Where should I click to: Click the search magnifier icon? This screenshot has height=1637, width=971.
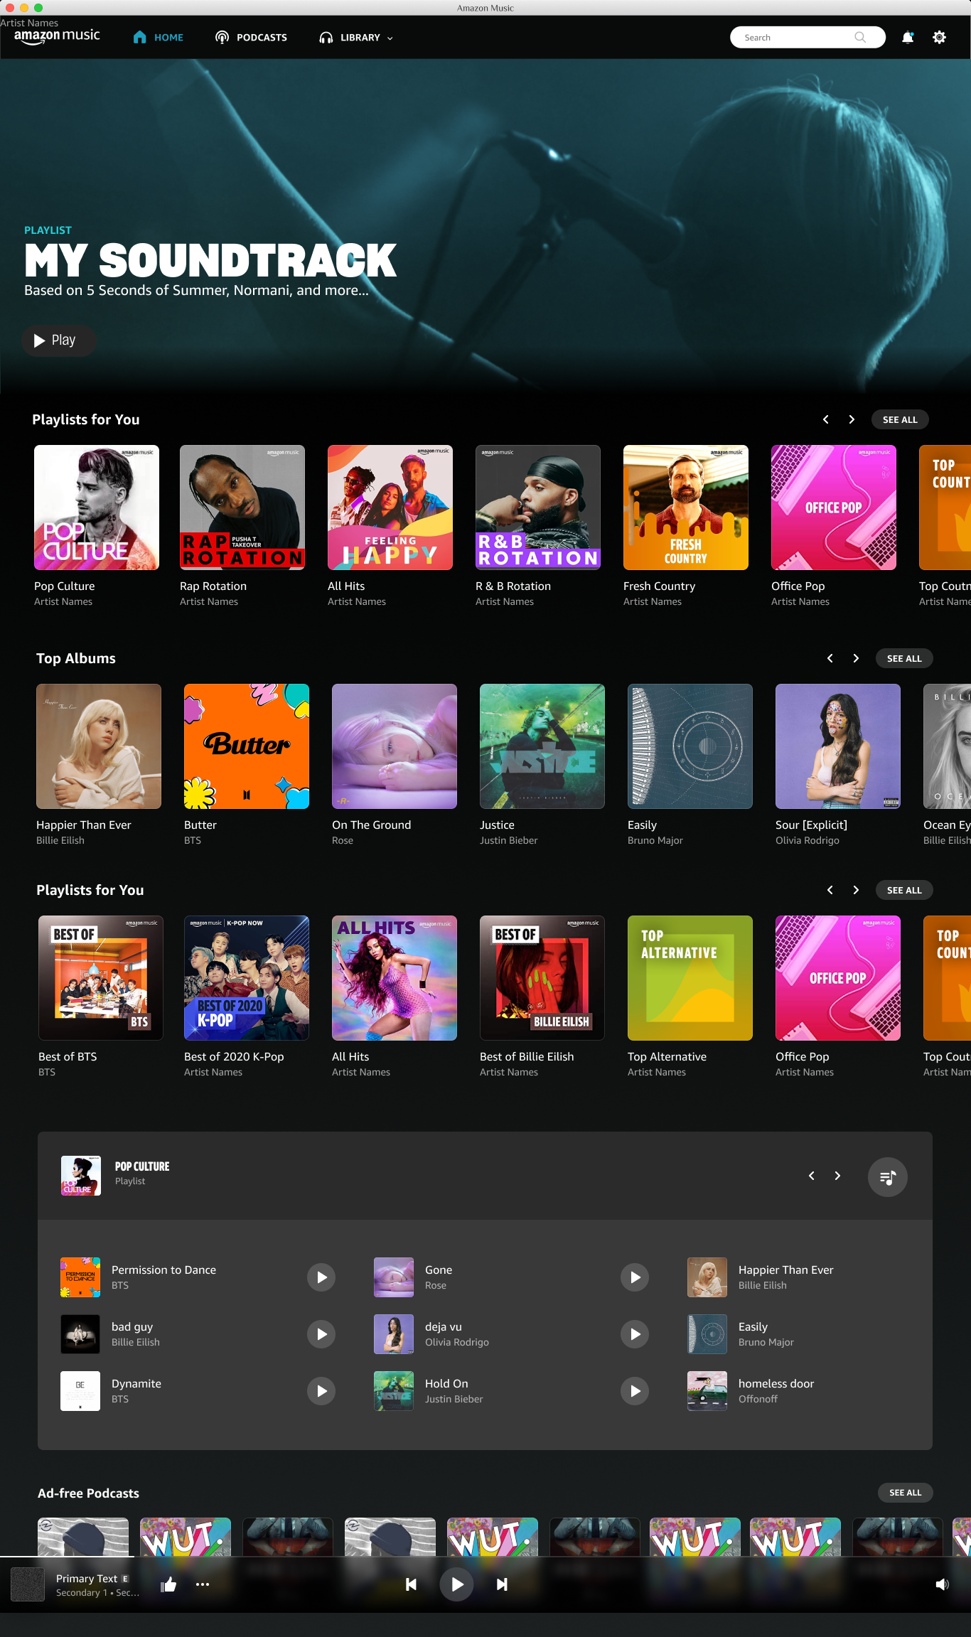pyautogui.click(x=860, y=38)
